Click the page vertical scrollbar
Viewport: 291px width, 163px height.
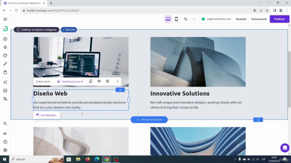pyautogui.click(x=289, y=80)
